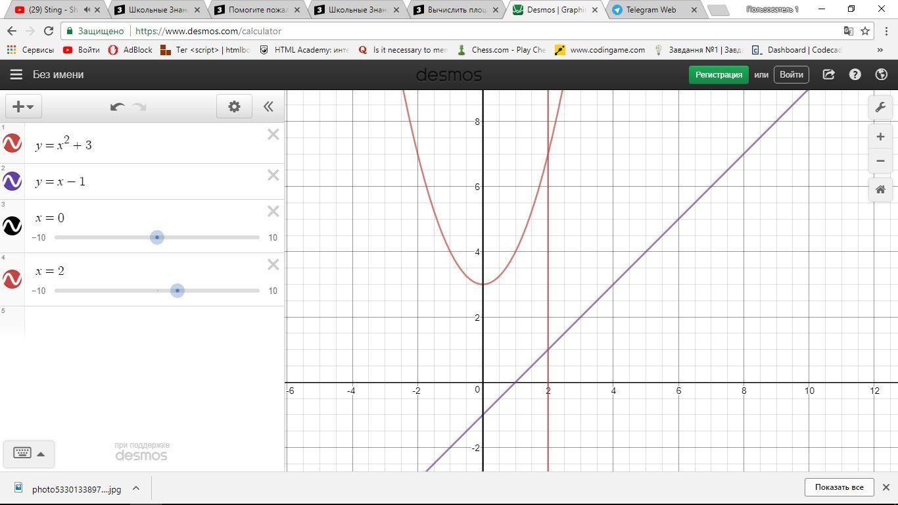The width and height of the screenshot is (898, 505).
Task: Set lower bound −10 of x=0 slider
Action: pyautogui.click(x=39, y=238)
